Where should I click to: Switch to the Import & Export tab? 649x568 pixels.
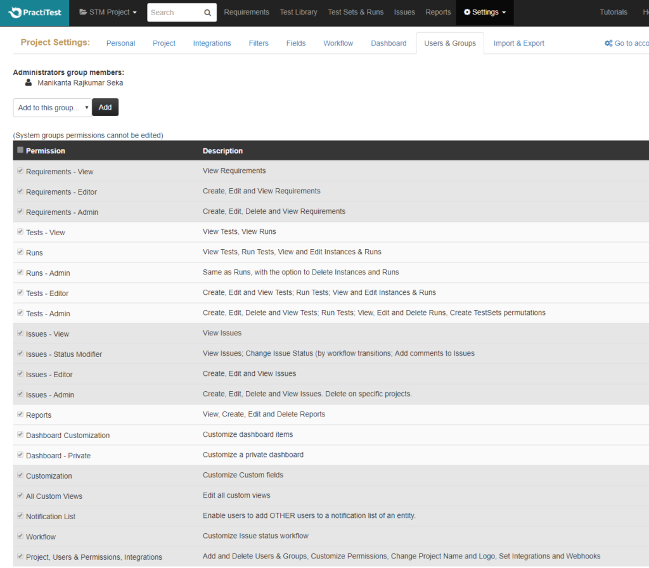tap(518, 42)
